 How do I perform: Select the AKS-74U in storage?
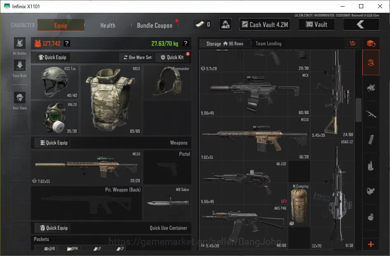[x=244, y=227]
